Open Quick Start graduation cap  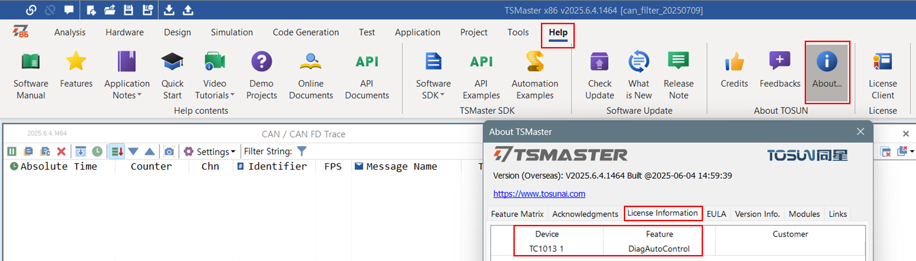click(172, 76)
